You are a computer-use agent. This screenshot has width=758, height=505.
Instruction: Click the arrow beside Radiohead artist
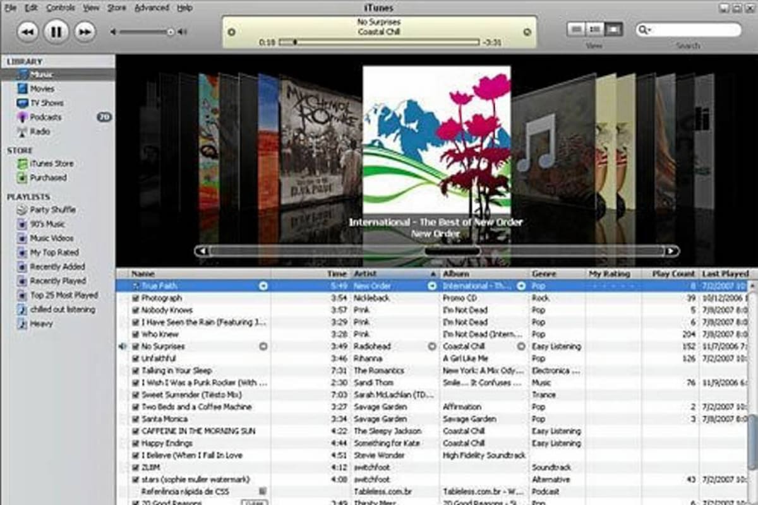[x=432, y=347]
